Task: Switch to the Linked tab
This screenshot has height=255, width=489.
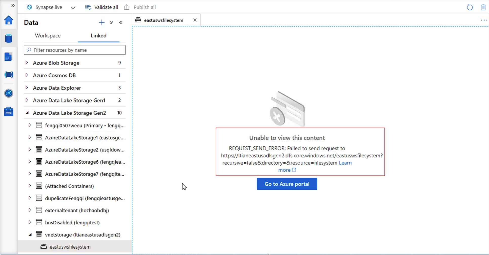Action: pos(99,36)
